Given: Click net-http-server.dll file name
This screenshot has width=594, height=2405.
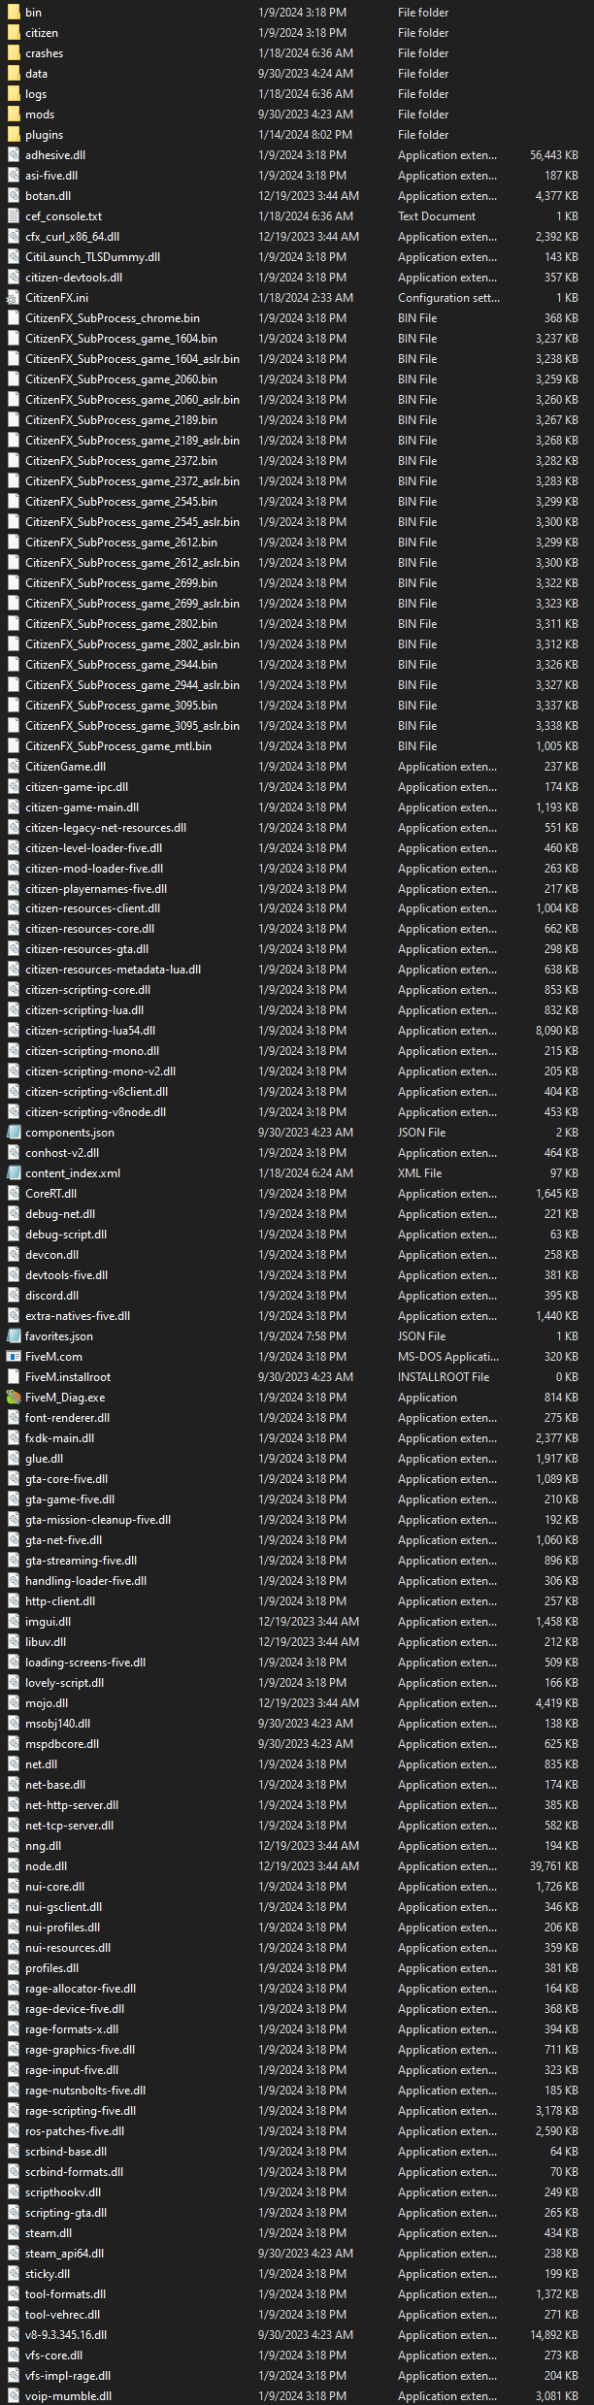Looking at the screenshot, I should 72,1804.
